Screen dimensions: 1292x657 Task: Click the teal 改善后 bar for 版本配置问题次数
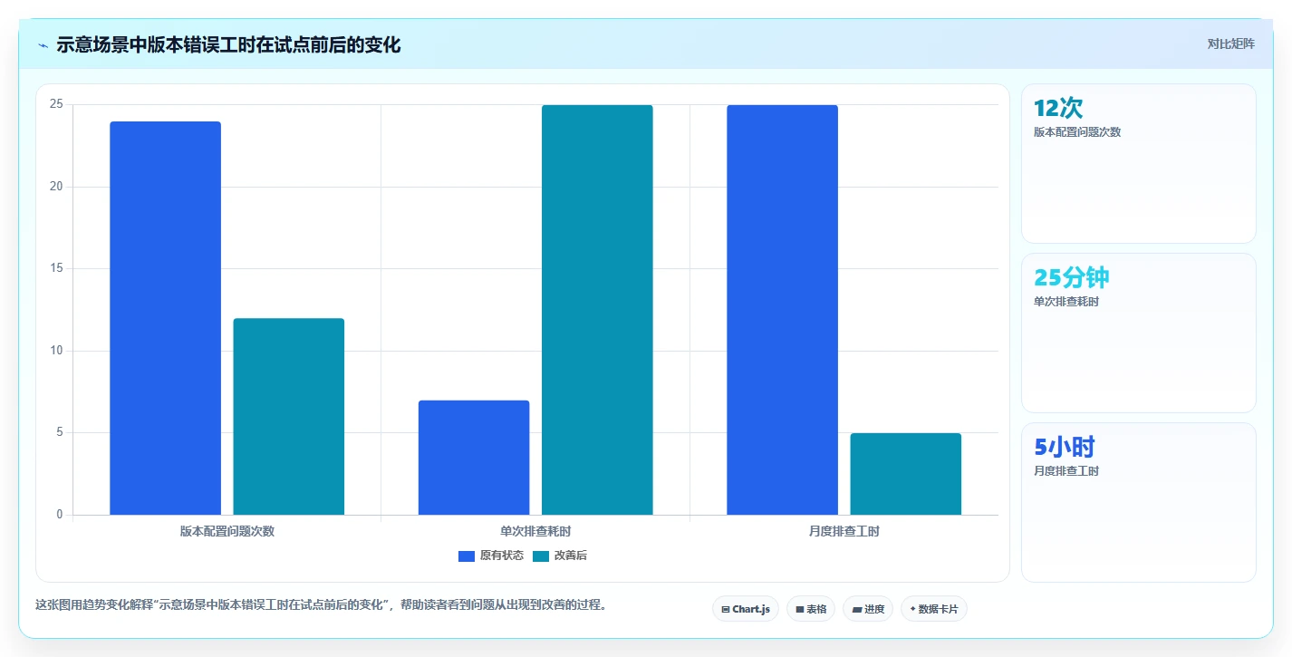tap(289, 417)
